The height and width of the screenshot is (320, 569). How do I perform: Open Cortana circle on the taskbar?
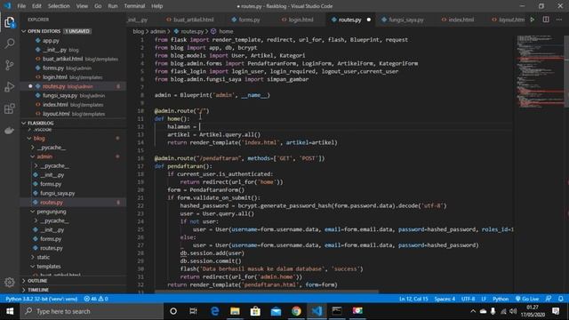[x=173, y=311]
